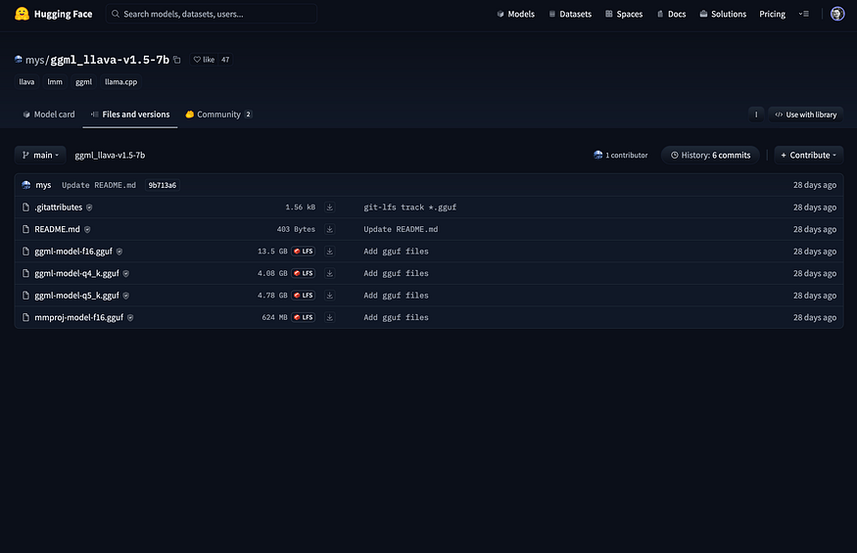
Task: Open commit hash 9b713a6
Action: click(x=163, y=185)
